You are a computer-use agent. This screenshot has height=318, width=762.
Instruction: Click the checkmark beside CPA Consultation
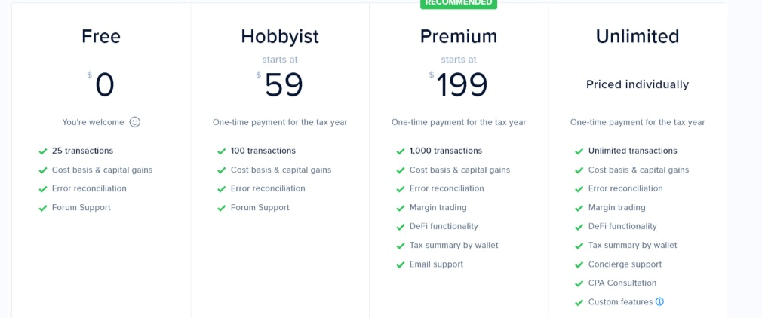click(579, 283)
